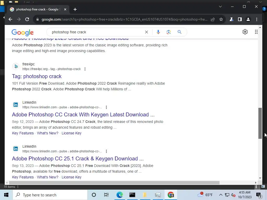Open What's New? under the Keygen Latest result
The height and width of the screenshot is (200, 267).
click(x=48, y=133)
